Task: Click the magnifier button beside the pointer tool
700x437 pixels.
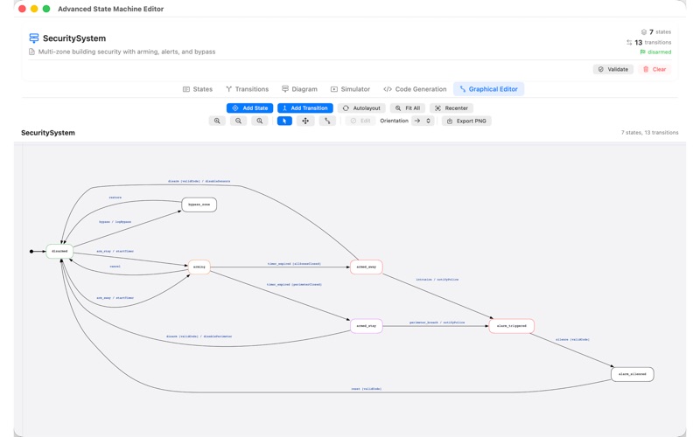Action: point(259,121)
